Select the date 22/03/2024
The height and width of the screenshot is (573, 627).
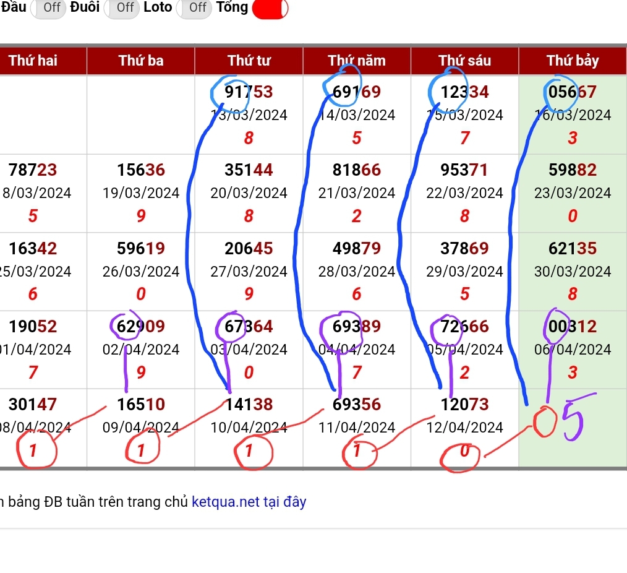click(464, 193)
